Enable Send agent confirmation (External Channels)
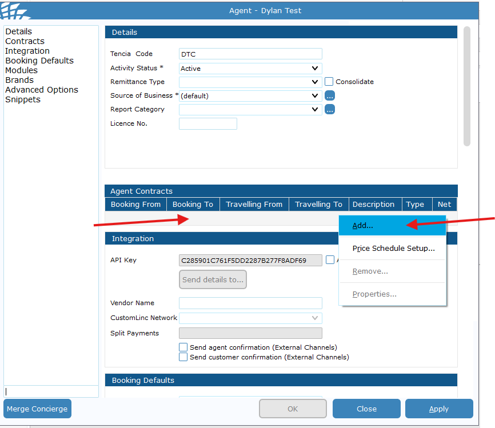The width and height of the screenshot is (495, 428). tap(183, 347)
